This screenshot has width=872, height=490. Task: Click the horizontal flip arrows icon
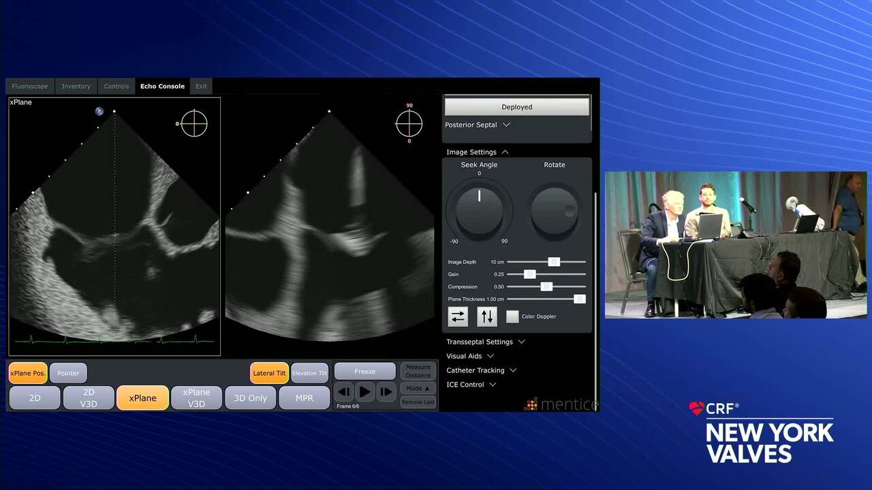458,316
